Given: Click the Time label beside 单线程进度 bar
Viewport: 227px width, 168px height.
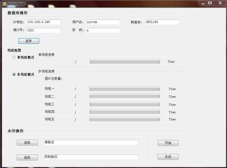Looking at the screenshot, I should pyautogui.click(x=171, y=62).
